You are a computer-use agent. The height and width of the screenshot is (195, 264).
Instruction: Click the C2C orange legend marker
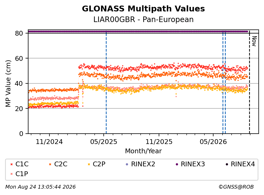[50, 164]
